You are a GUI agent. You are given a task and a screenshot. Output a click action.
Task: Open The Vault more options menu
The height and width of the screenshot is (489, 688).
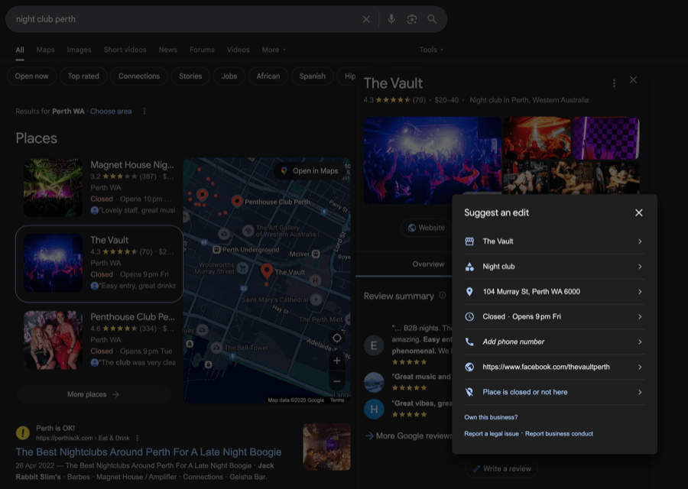[614, 83]
